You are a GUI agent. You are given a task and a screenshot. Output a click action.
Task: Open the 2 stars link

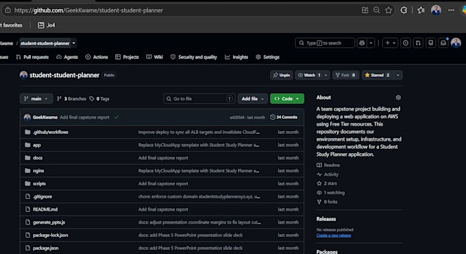pos(327,183)
